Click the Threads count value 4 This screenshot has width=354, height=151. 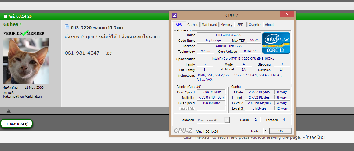tap(284, 120)
